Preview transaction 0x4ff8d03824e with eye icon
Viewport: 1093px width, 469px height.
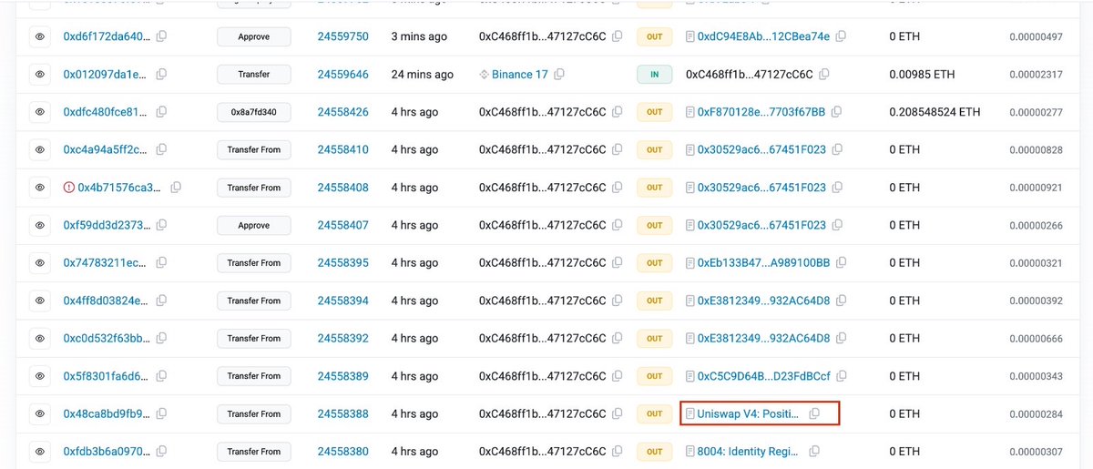pos(40,301)
